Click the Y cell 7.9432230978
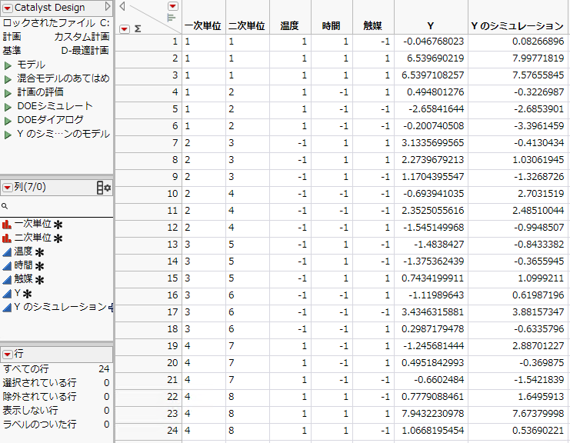The image size is (570, 443). 431,414
